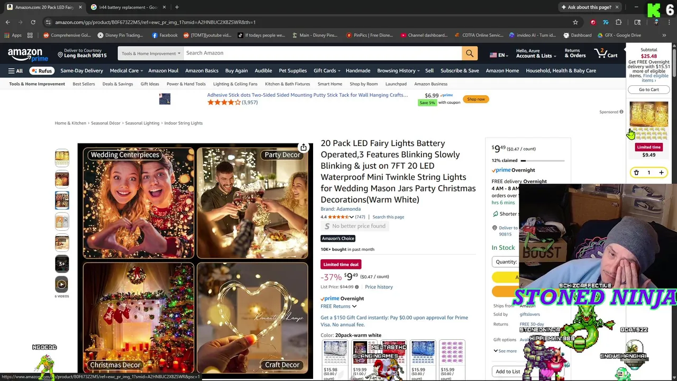
Task: Click the Shop now ad button
Action: click(x=475, y=99)
